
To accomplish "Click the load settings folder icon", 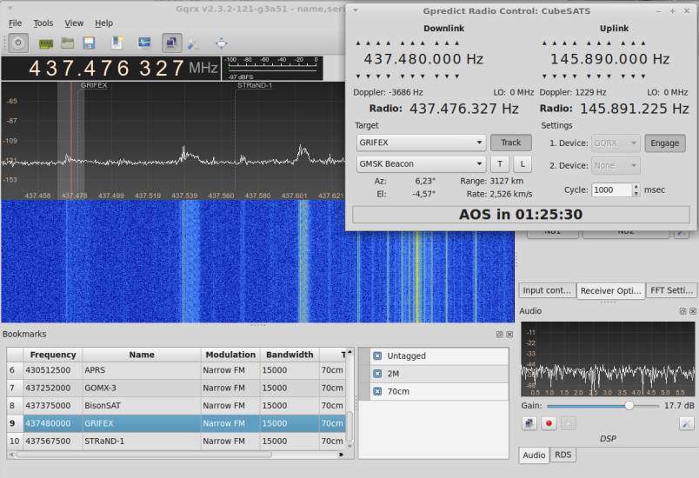I will tap(68, 43).
